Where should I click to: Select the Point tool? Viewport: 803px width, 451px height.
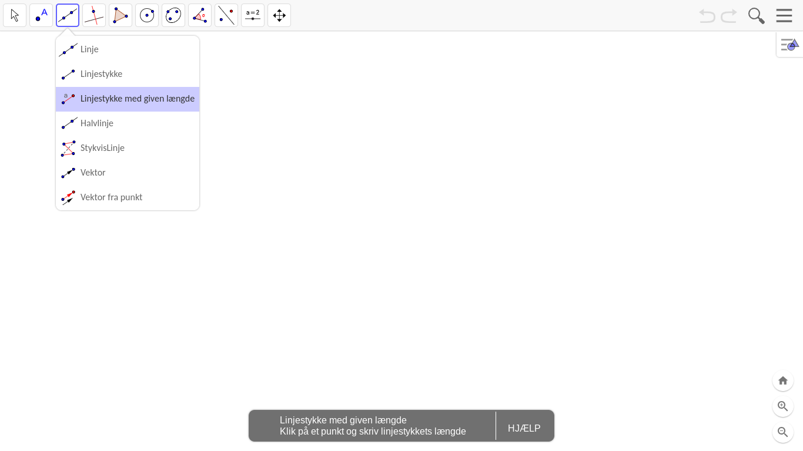pos(41,15)
